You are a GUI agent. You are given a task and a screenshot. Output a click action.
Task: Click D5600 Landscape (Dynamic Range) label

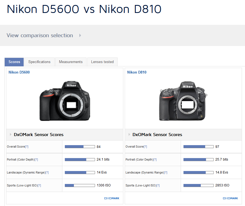[26, 172]
